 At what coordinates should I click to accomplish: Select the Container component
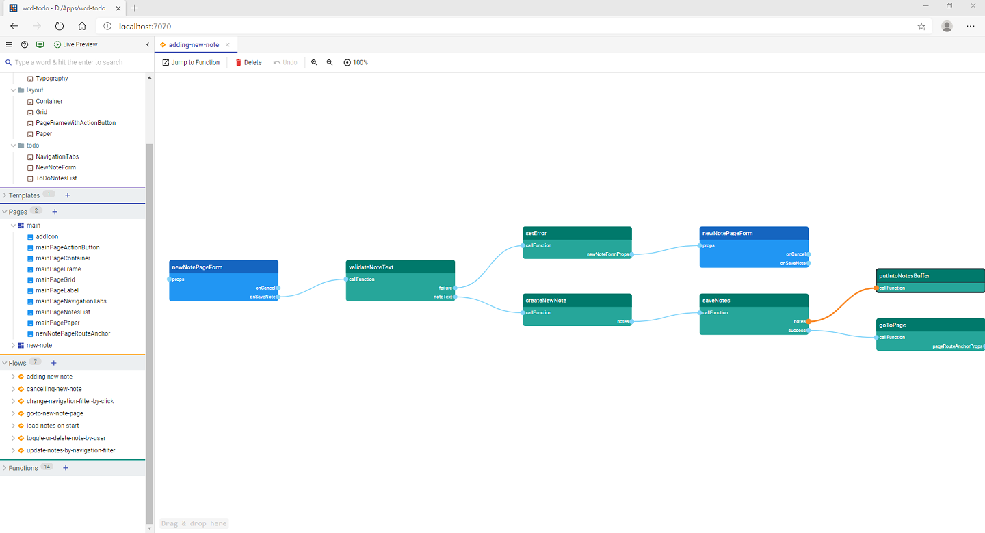tap(49, 101)
